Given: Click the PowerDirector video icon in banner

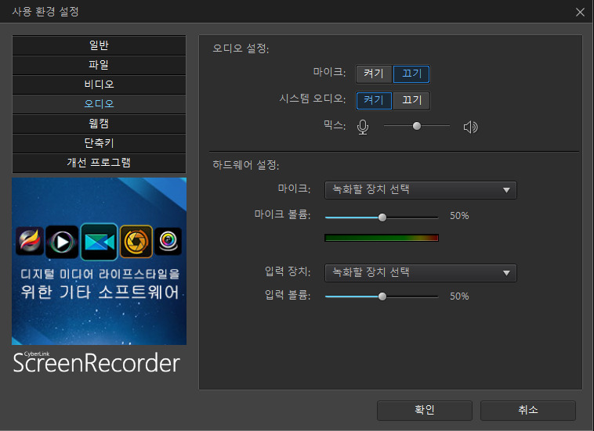Looking at the screenshot, I should [99, 242].
